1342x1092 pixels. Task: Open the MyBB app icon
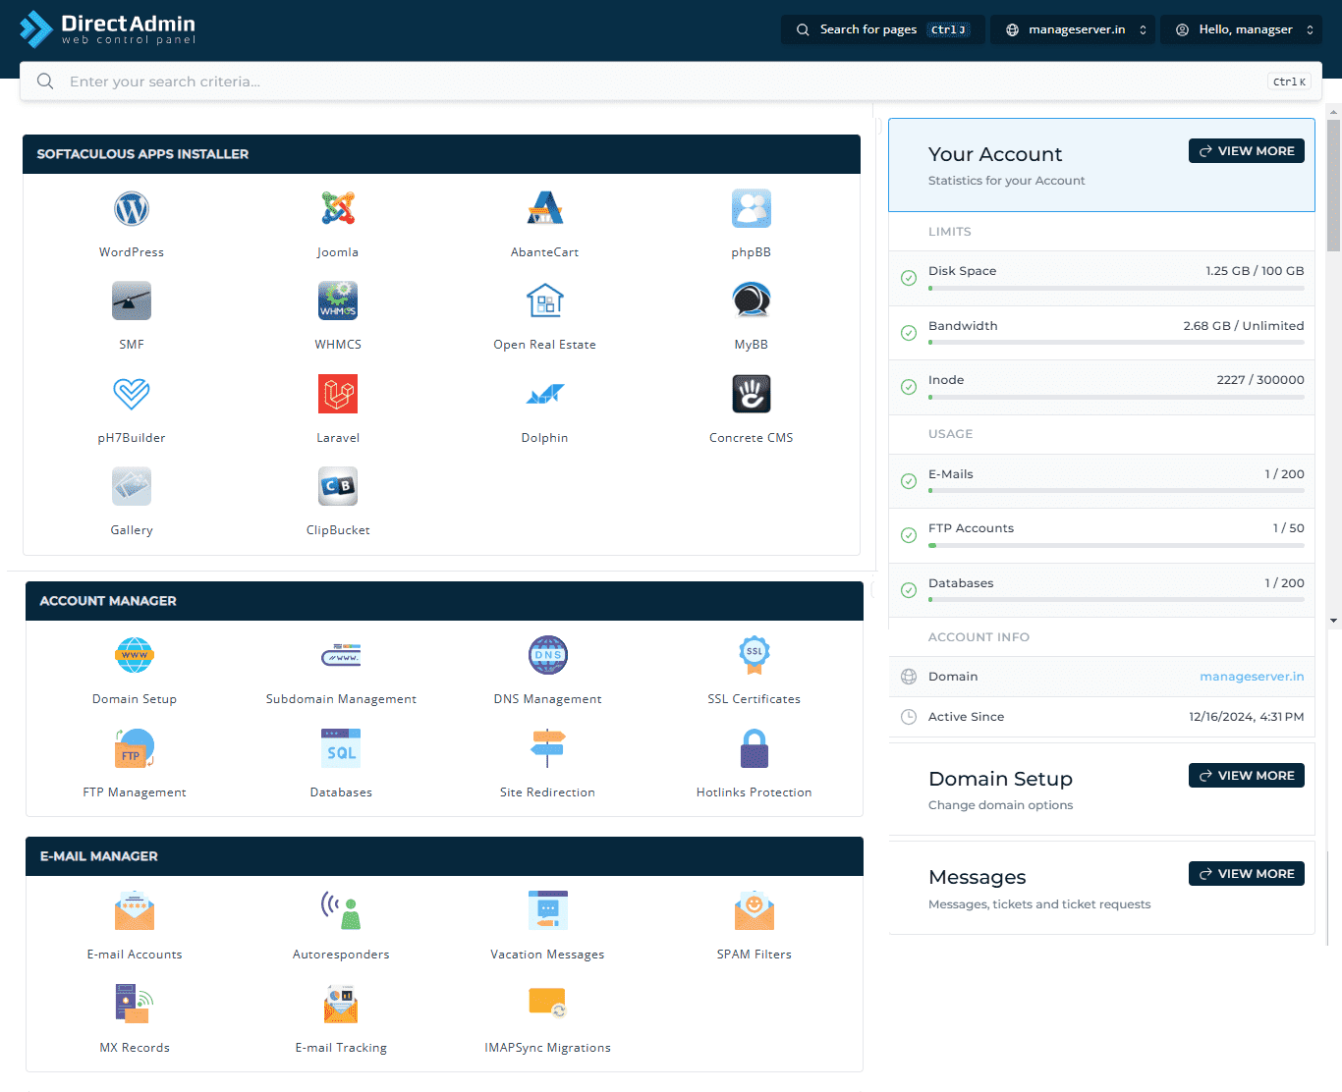tap(752, 300)
